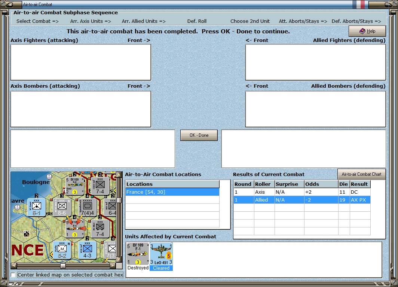The height and width of the screenshot is (287, 398).
Task: Click the Allied Bombers defending list box
Action: [x=315, y=109]
